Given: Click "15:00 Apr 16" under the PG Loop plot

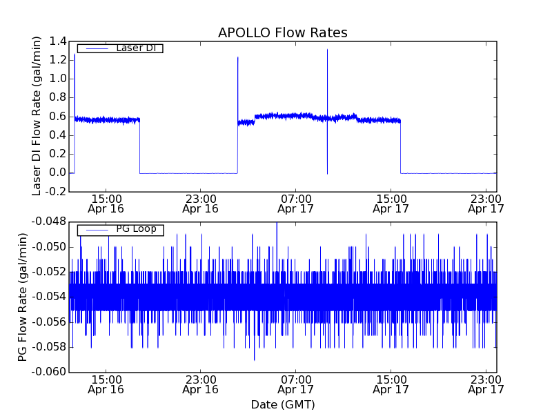Looking at the screenshot, I should coord(106,385).
